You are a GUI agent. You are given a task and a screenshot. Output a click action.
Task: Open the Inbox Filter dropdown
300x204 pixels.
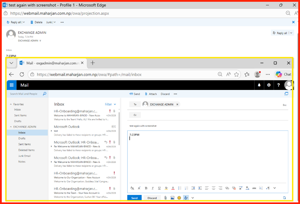click(110, 104)
